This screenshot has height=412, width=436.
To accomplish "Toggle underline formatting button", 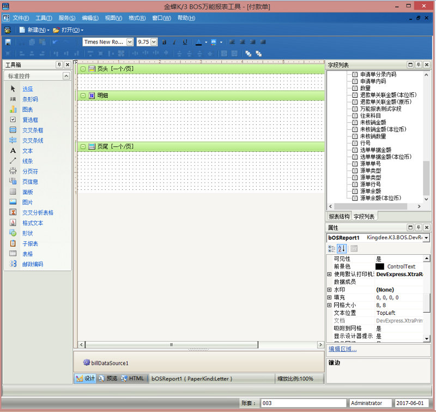I will [x=185, y=42].
